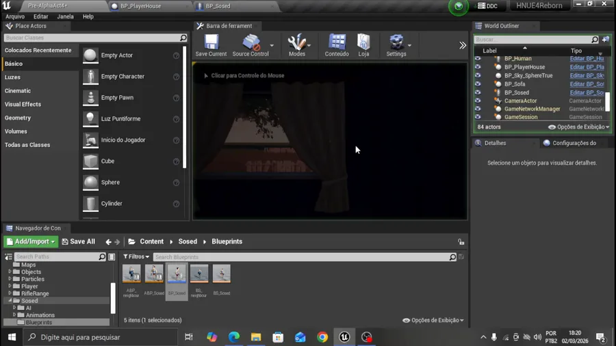
Task: Open the Filtros filter dropdown
Action: 136,256
